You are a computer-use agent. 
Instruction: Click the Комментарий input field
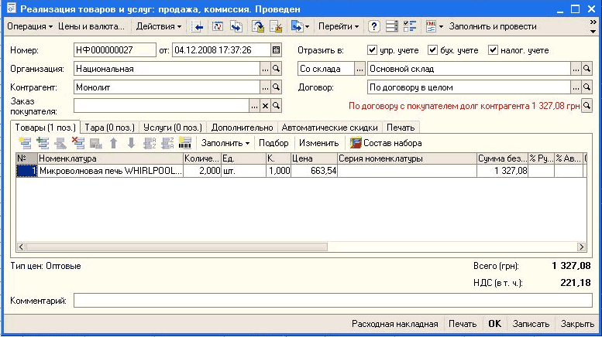(333, 301)
